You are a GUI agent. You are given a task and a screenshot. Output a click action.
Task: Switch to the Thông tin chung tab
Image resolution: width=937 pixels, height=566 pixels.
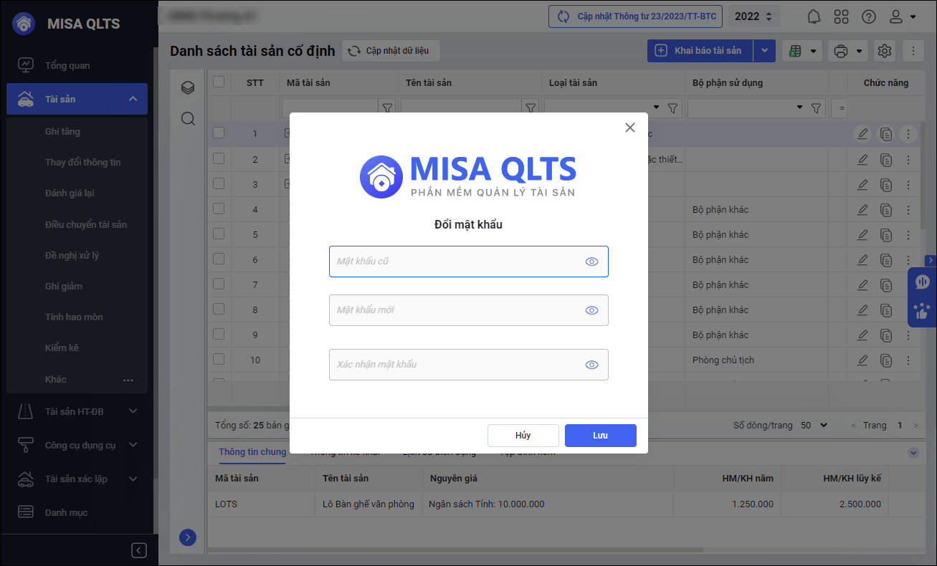coord(252,451)
